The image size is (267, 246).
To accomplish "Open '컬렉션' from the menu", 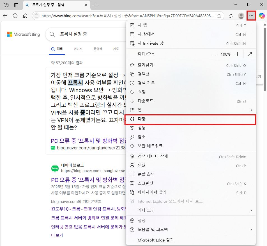I will pyautogui.click(x=191, y=74).
